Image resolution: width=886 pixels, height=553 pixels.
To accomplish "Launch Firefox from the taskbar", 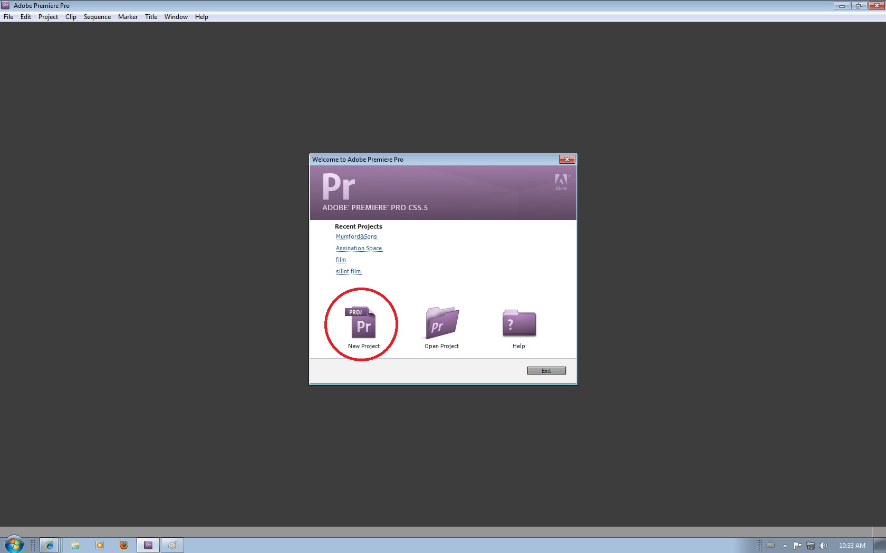I will [124, 545].
